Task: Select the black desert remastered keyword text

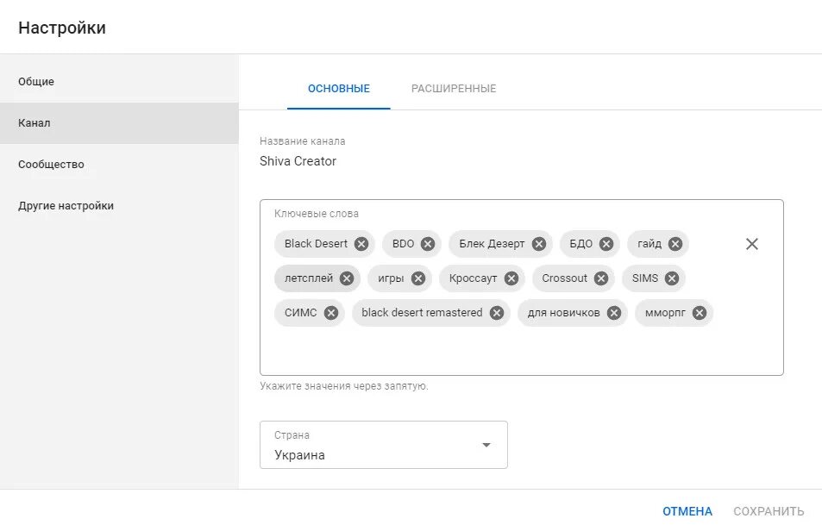Action: click(422, 313)
